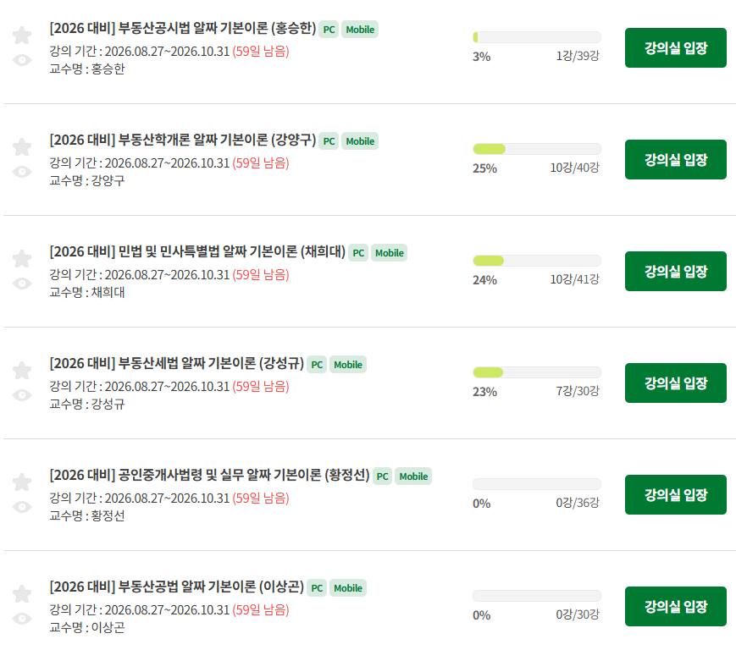Toggle eye icon for 공인중개사법령 황정선 course
This screenshot has height=650, width=736.
coord(22,506)
